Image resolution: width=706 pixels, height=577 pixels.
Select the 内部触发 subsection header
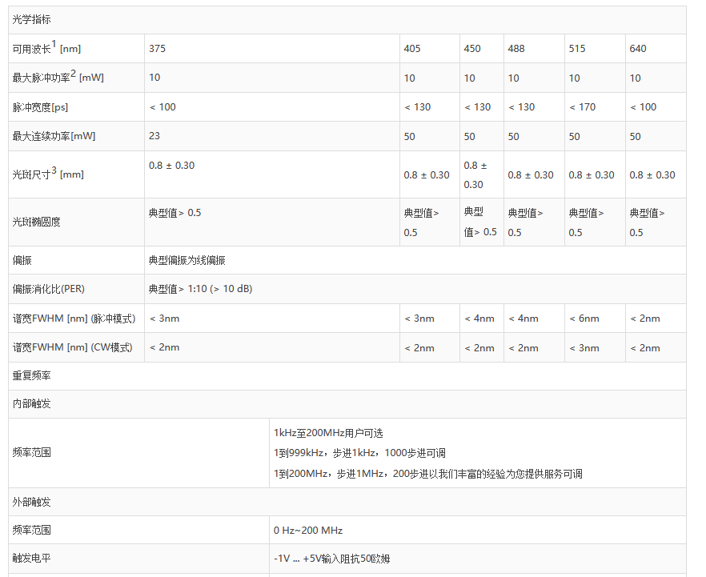(x=31, y=404)
